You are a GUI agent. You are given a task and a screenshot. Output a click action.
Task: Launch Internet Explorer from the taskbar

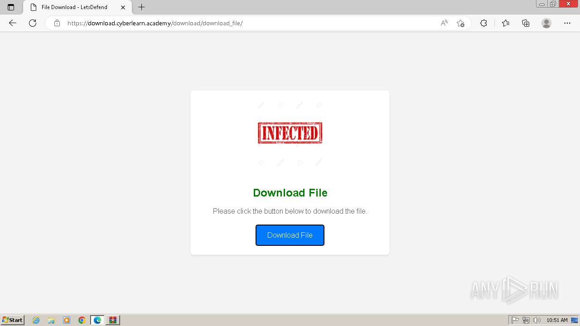tap(36, 320)
